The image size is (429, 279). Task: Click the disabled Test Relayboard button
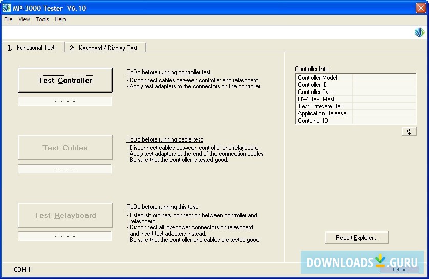[x=65, y=215]
